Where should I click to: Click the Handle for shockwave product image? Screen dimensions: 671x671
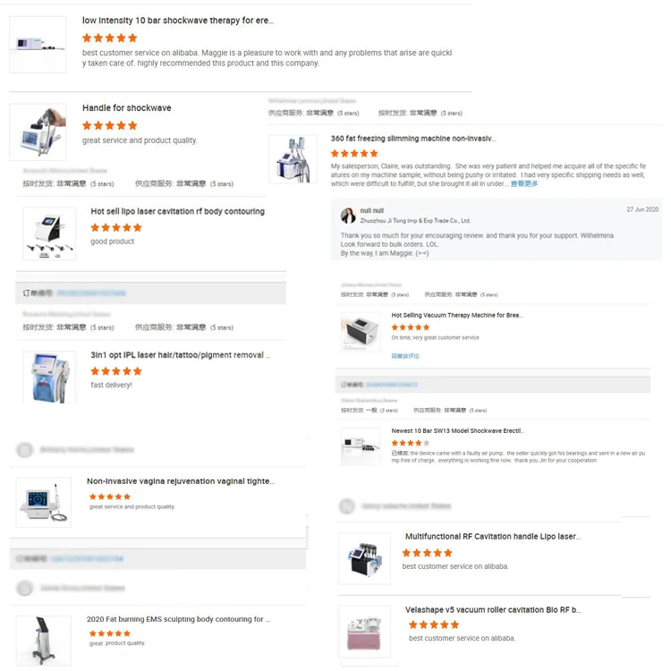coord(38,132)
